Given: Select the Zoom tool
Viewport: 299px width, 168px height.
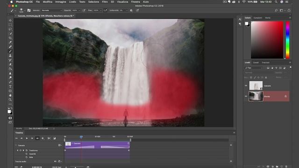Looking at the screenshot, I should point(10,99).
